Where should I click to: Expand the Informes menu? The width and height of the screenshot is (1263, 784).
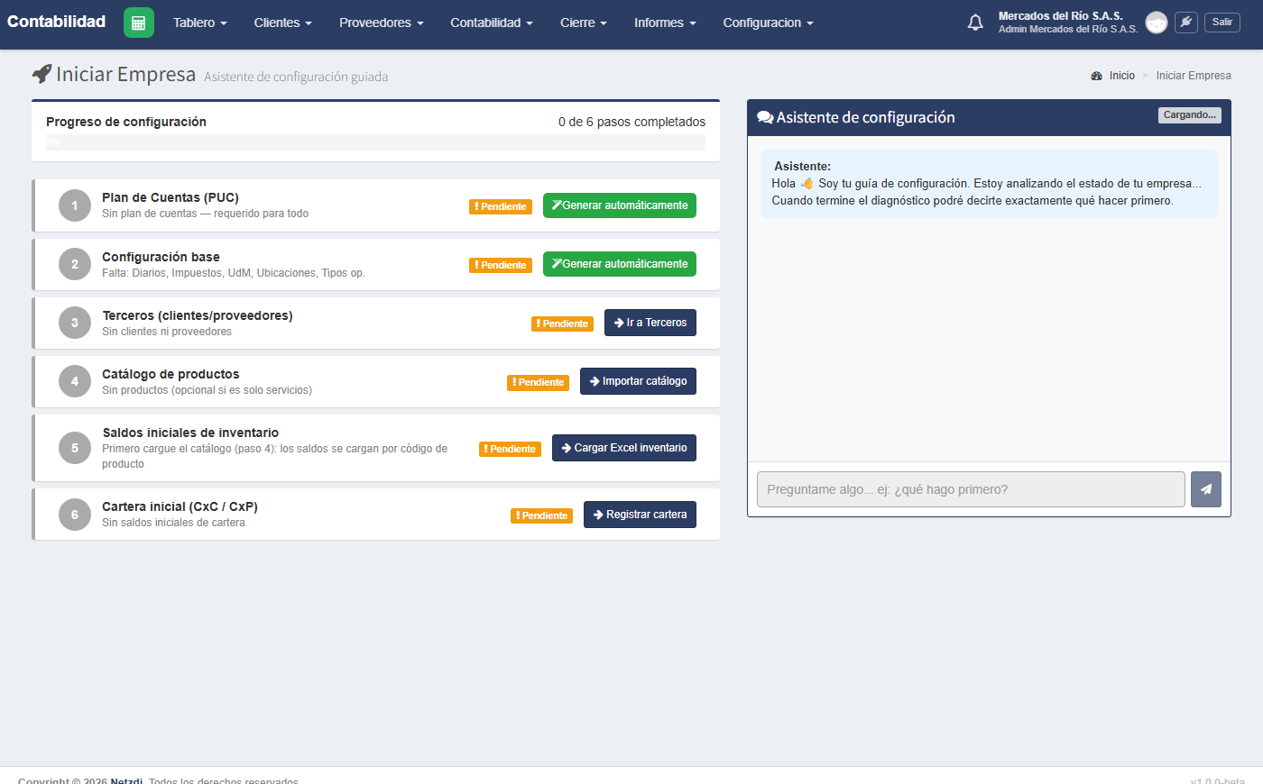[x=665, y=23]
